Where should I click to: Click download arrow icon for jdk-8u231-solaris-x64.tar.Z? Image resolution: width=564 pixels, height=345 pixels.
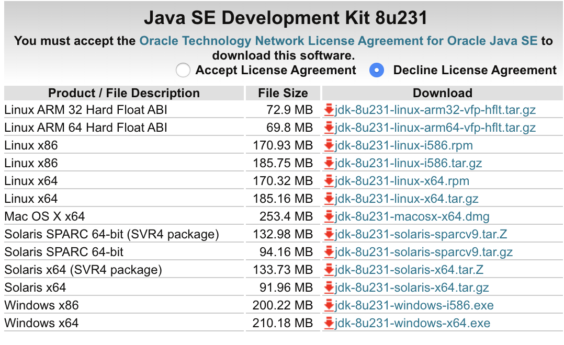point(329,270)
